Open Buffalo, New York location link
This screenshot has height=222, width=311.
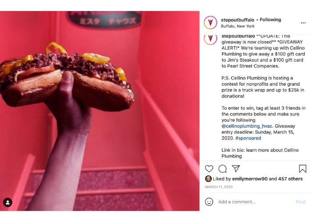click(238, 26)
